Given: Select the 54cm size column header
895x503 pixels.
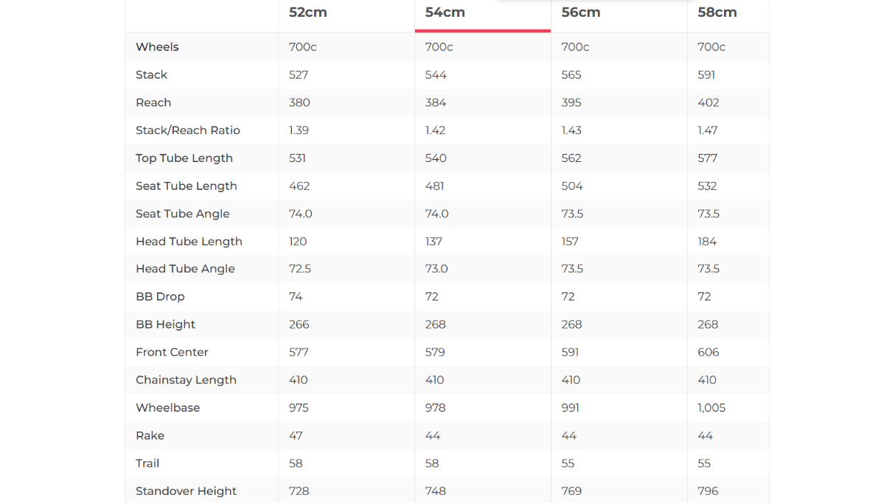Looking at the screenshot, I should pos(445,13).
